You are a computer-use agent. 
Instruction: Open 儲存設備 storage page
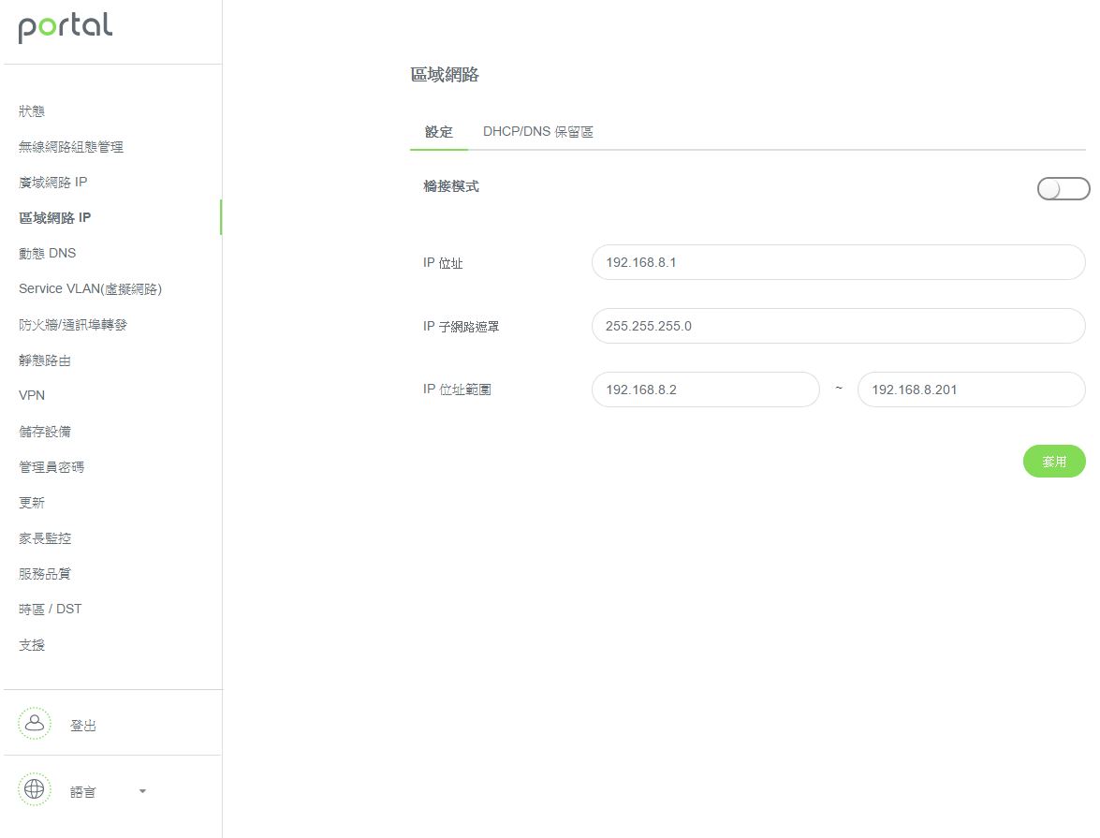(x=45, y=432)
